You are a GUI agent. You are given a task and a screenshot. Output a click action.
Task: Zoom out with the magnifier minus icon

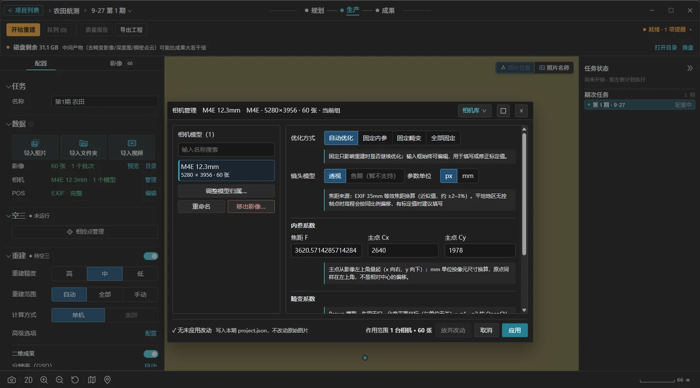pos(59,380)
